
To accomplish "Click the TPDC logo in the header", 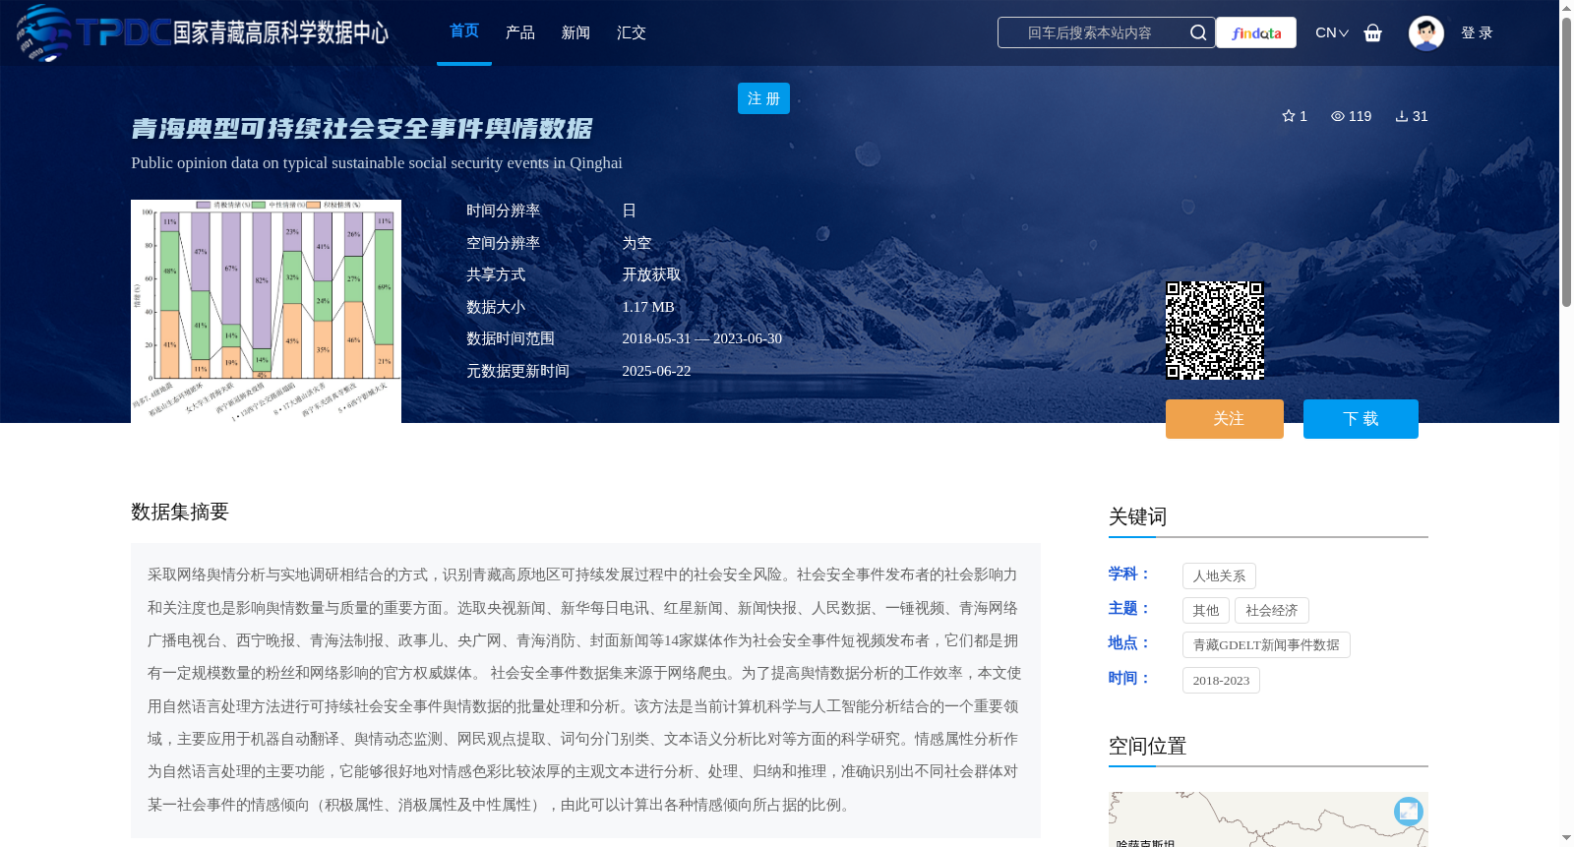I will tap(202, 32).
